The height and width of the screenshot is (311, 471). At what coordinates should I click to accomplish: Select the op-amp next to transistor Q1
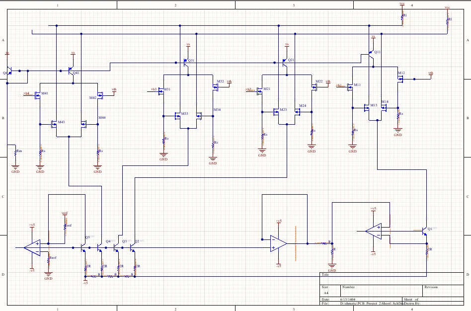(373, 231)
